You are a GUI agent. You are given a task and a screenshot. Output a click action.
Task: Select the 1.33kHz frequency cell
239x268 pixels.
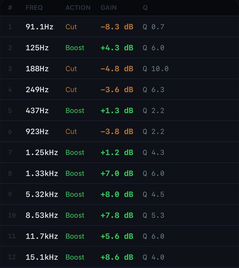tap(42, 173)
